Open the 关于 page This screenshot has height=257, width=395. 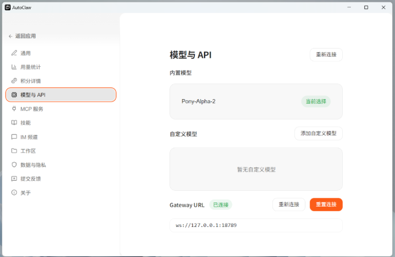click(61, 193)
